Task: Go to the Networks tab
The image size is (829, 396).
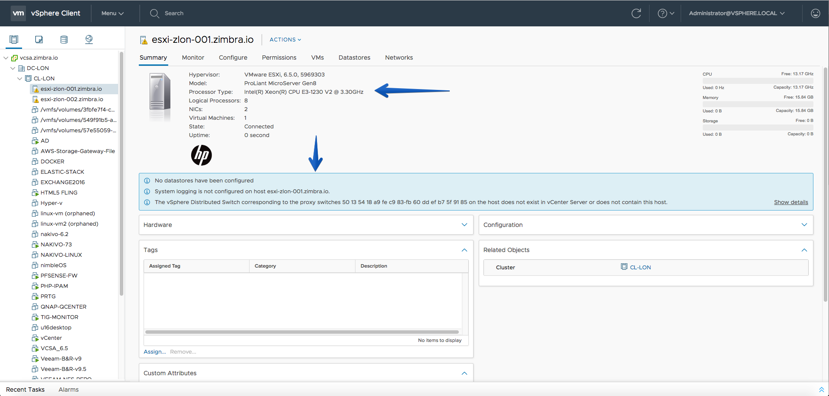Action: tap(399, 57)
